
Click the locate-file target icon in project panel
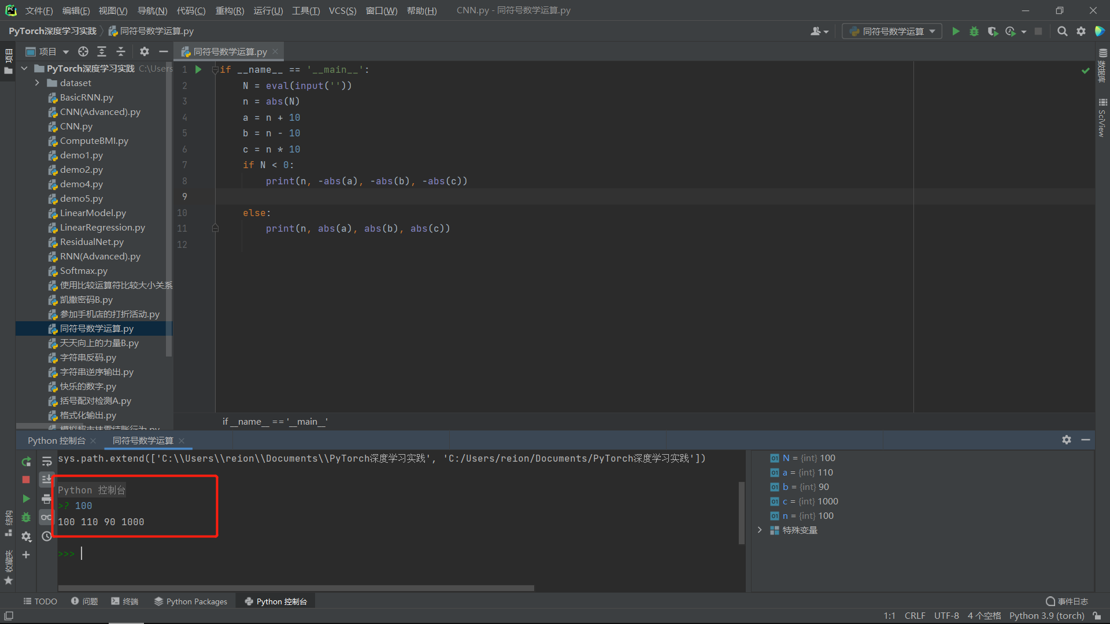[x=83, y=52]
